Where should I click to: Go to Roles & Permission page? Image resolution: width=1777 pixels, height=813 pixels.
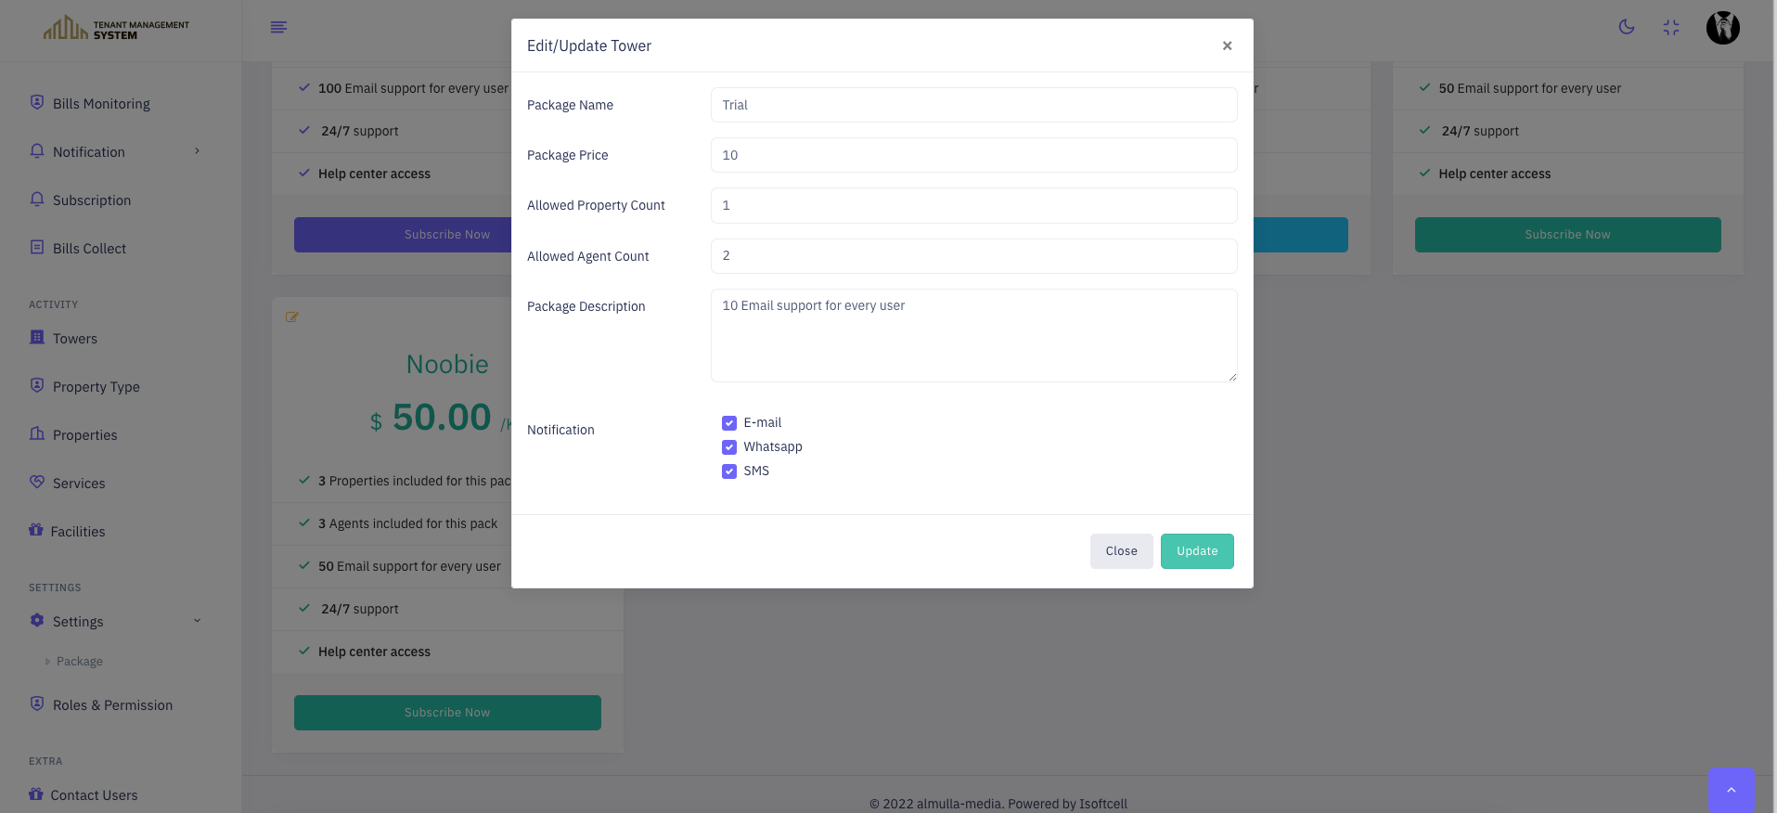click(x=112, y=705)
